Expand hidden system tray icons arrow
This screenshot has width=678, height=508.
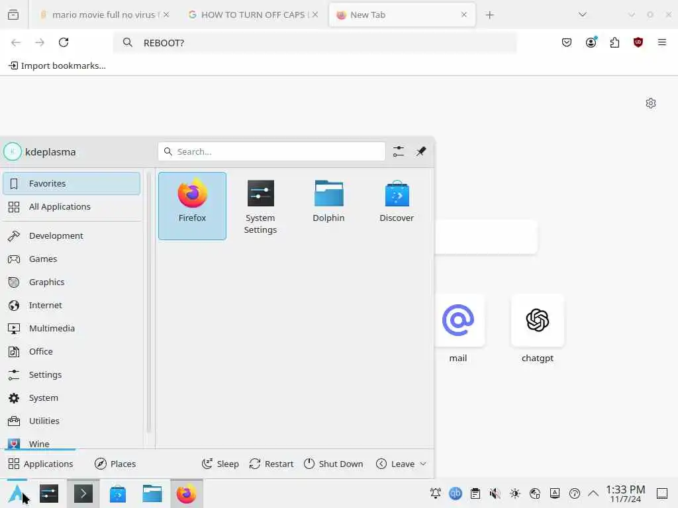(593, 493)
